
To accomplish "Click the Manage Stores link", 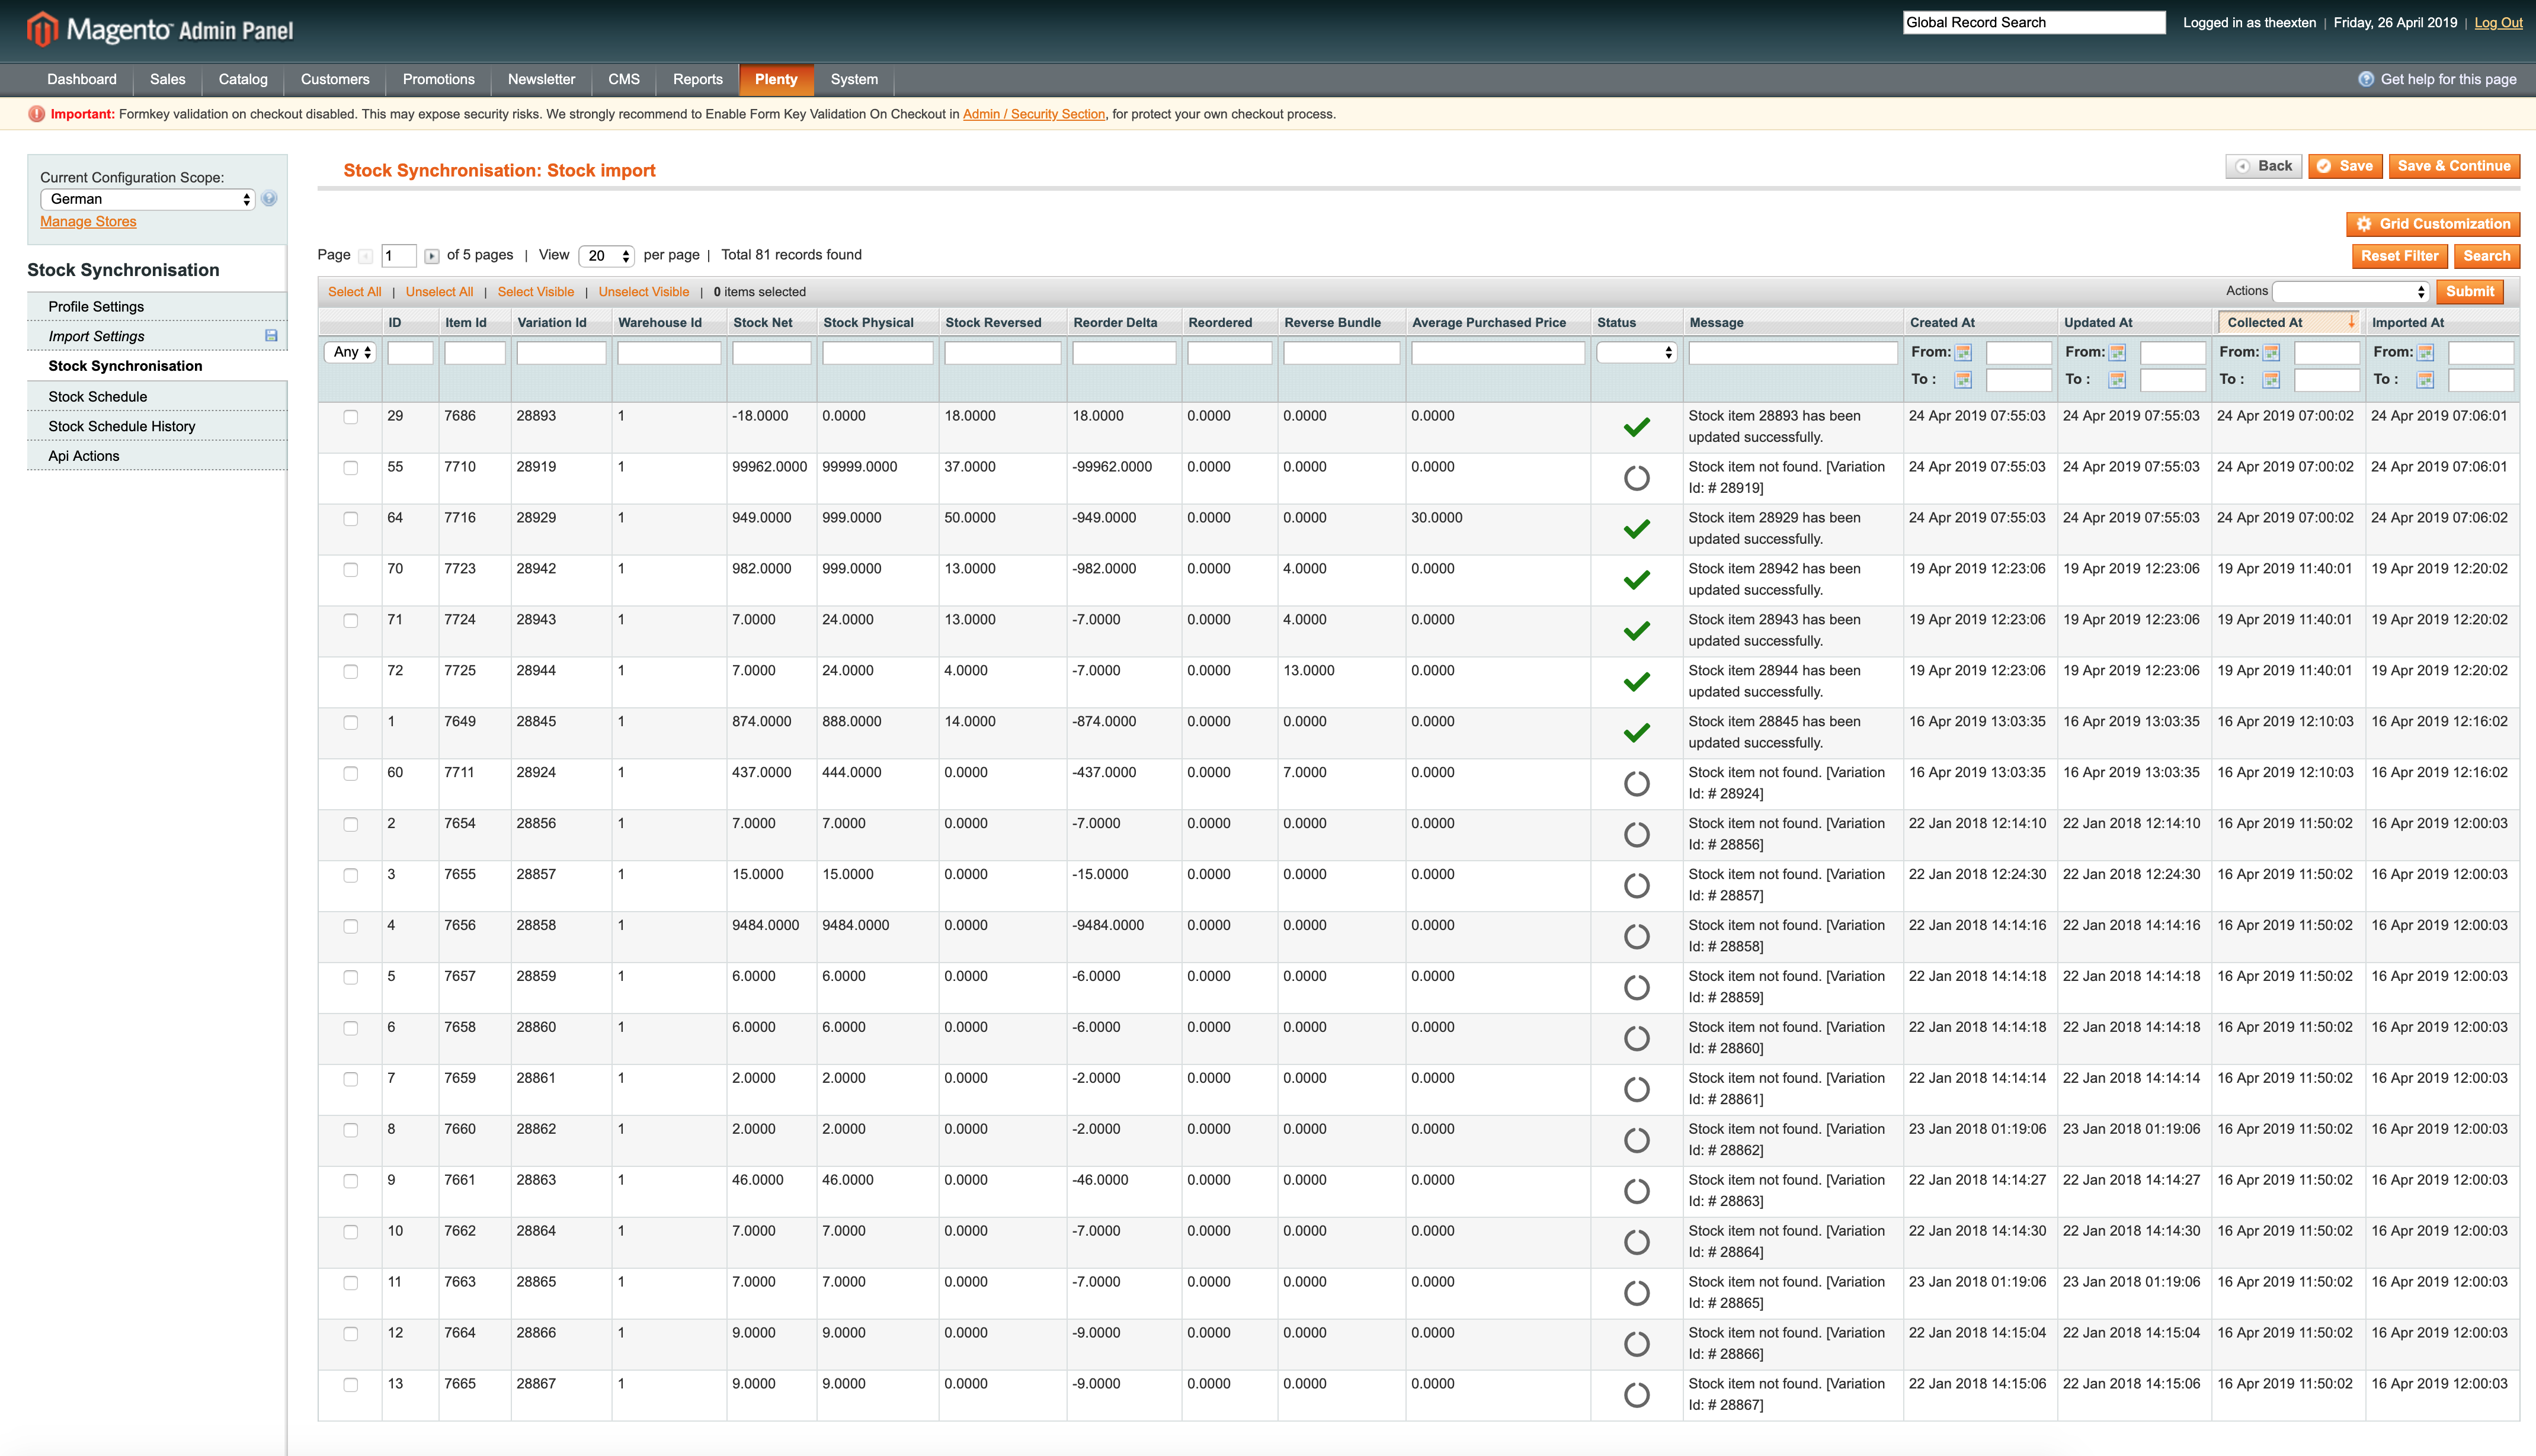I will (88, 222).
